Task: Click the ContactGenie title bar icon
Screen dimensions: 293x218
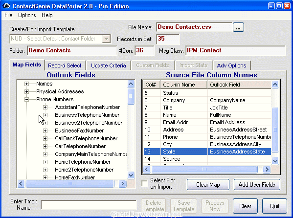Action: pyautogui.click(x=6, y=6)
